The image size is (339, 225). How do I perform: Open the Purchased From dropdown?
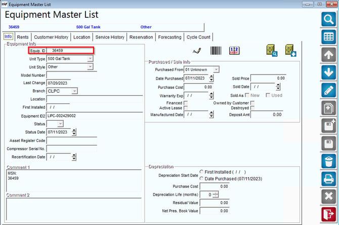[216, 69]
